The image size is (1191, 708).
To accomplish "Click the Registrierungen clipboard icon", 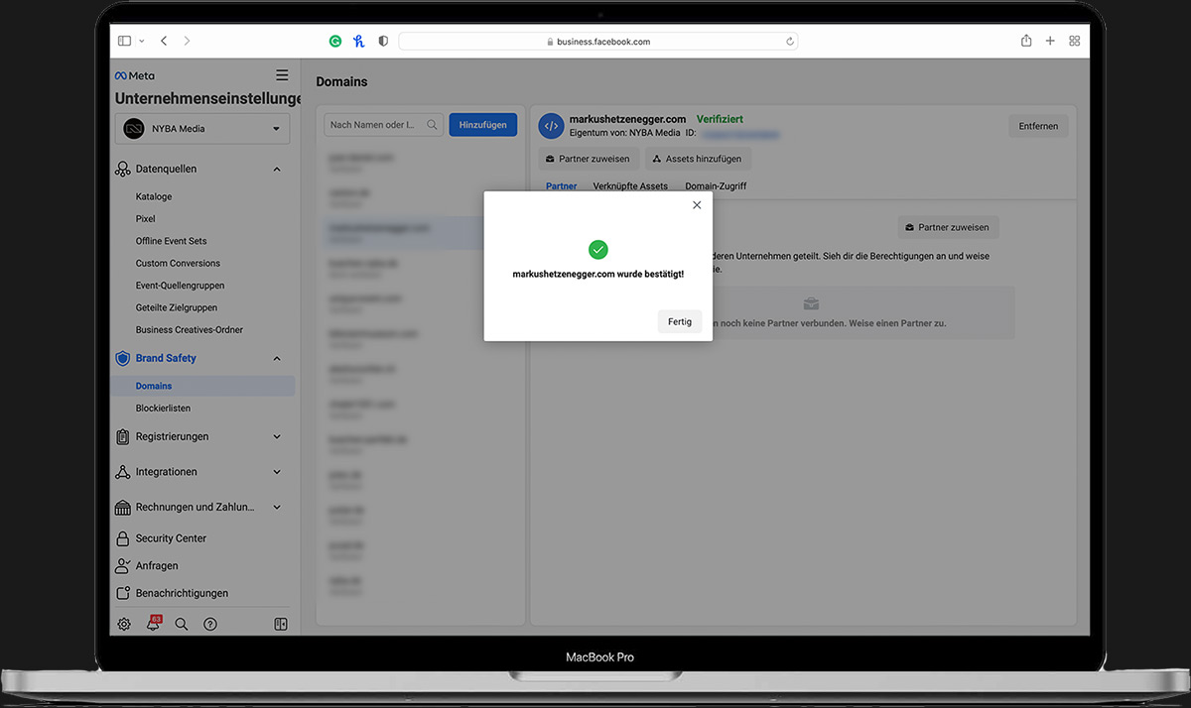I will pos(123,436).
